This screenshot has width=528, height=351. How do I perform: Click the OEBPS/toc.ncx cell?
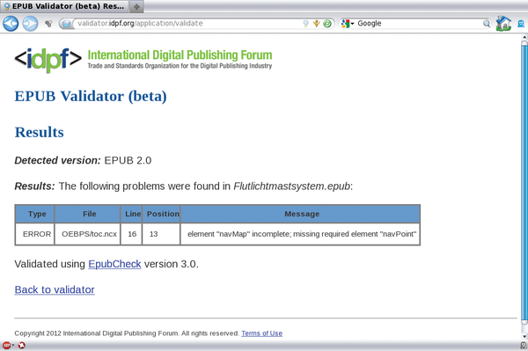pyautogui.click(x=87, y=234)
